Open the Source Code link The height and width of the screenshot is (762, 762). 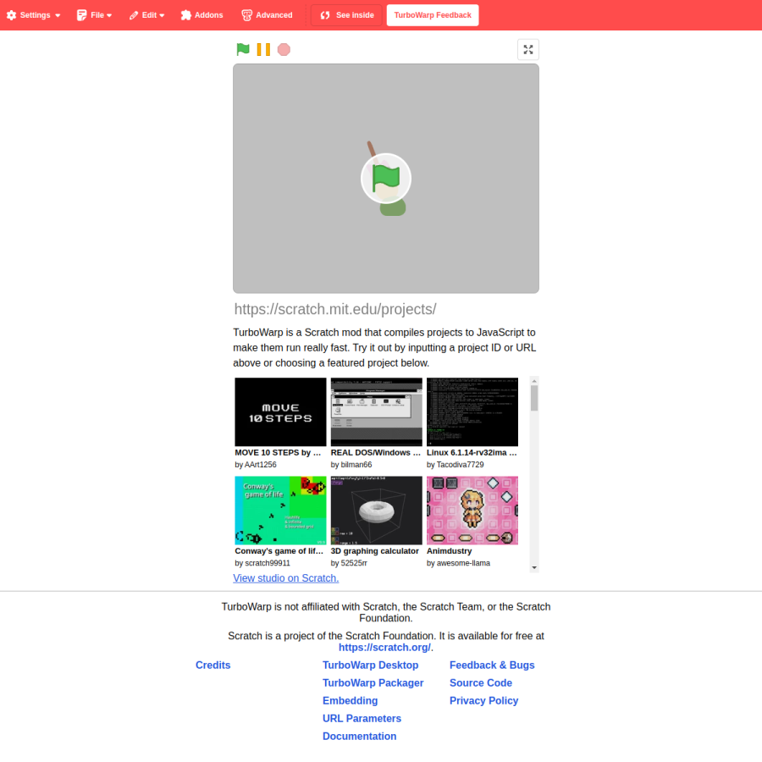click(481, 682)
